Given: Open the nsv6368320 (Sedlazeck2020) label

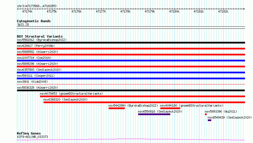Looking at the screenshot, I should coord(65,100).
